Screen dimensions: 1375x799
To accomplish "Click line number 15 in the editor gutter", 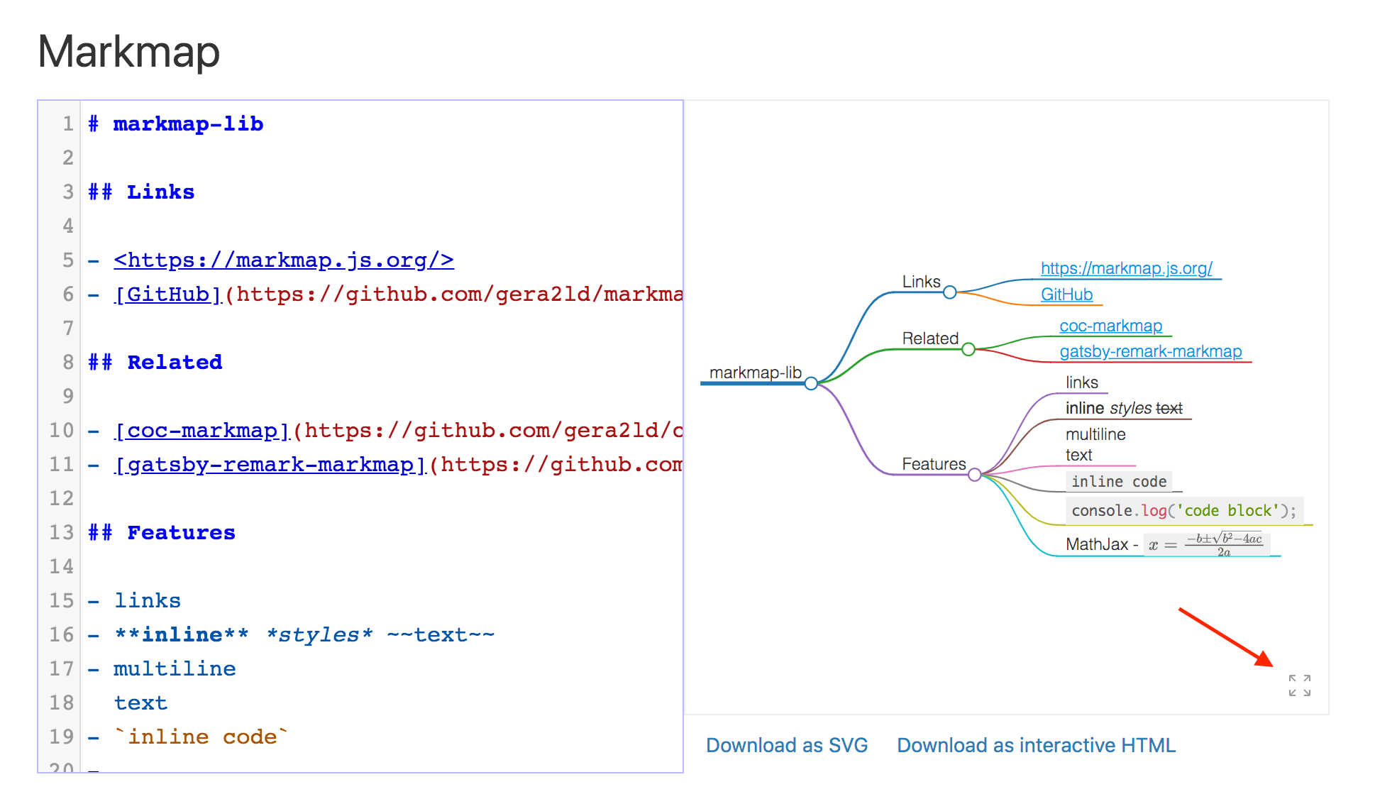I will [60, 600].
